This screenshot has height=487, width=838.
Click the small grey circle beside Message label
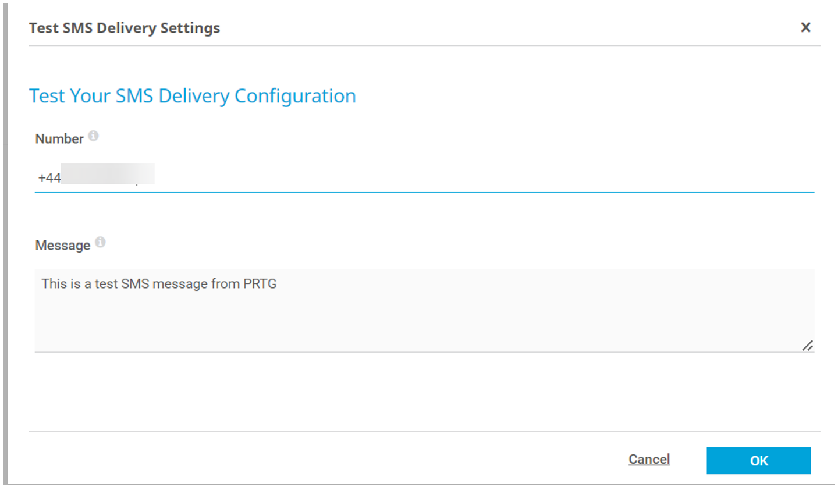pos(100,241)
